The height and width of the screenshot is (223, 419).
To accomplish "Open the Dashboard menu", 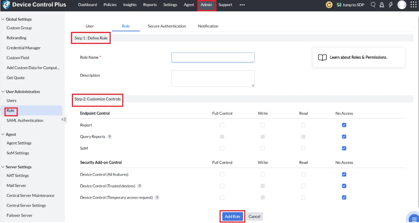I will [88, 5].
